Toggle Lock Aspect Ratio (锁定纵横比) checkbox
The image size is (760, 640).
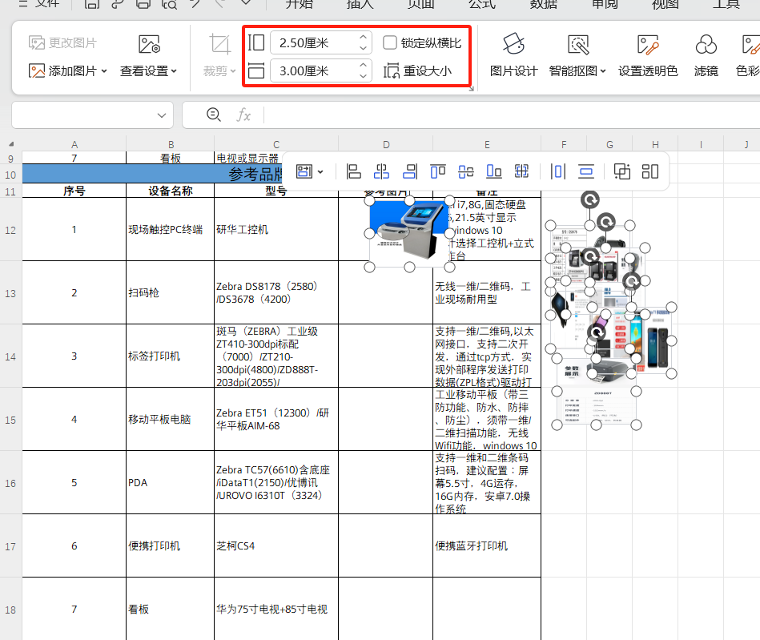tap(390, 42)
